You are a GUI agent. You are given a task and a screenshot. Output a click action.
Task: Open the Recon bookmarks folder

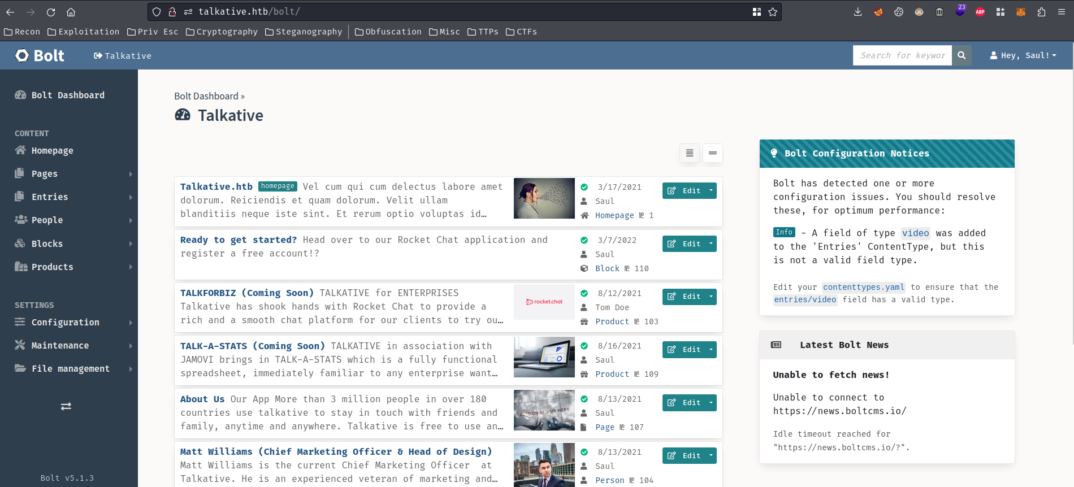coord(22,32)
